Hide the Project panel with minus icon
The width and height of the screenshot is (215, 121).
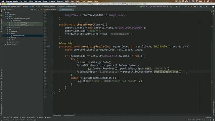[41, 10]
